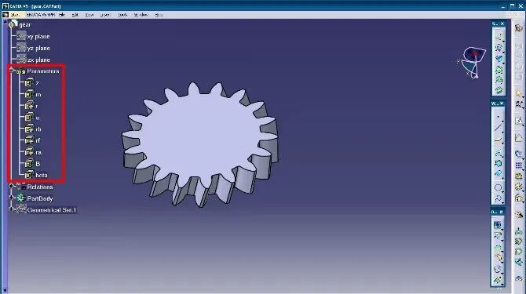
Task: Expand the PartBody node
Action: click(x=11, y=198)
